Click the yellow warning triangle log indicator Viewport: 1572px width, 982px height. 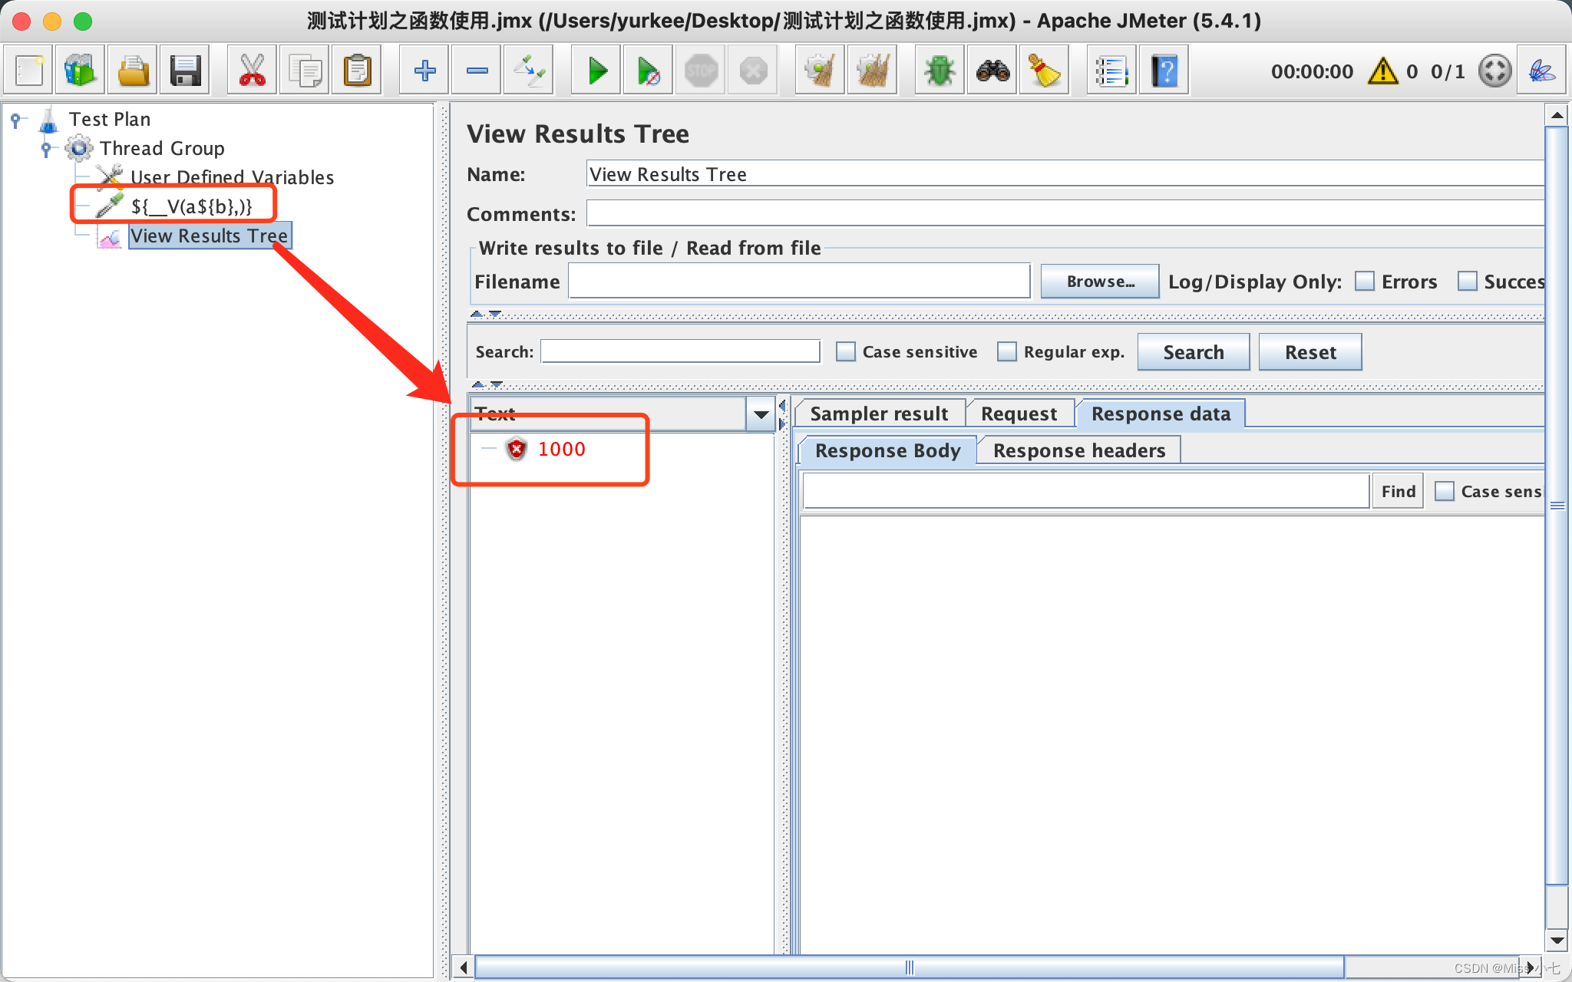point(1383,71)
